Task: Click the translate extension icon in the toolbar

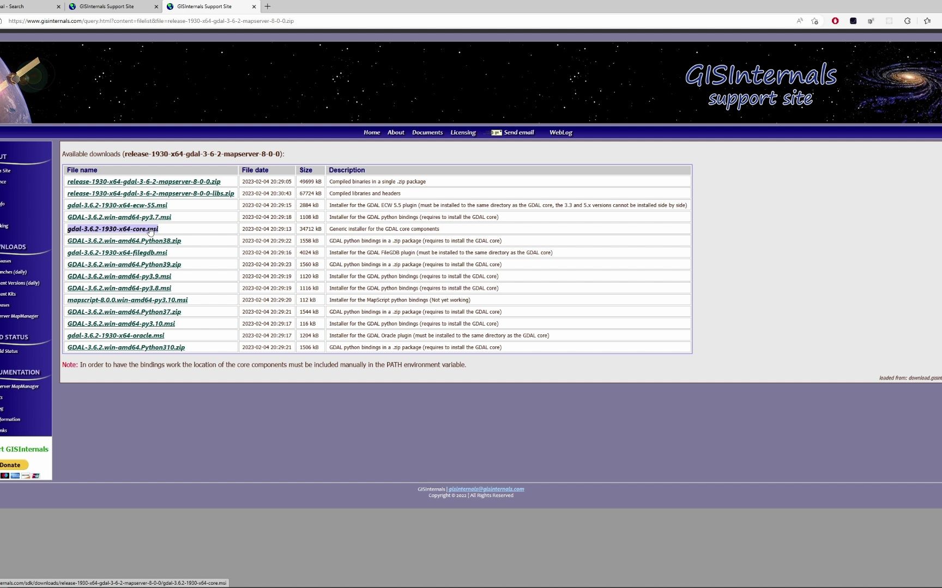Action: [x=871, y=21]
